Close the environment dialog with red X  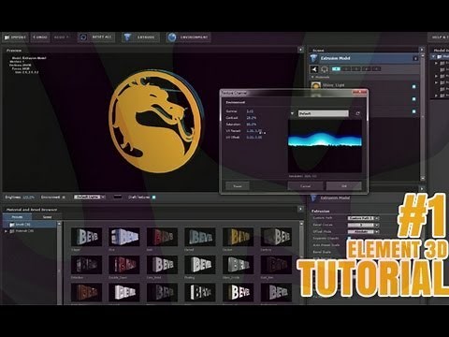(359, 93)
